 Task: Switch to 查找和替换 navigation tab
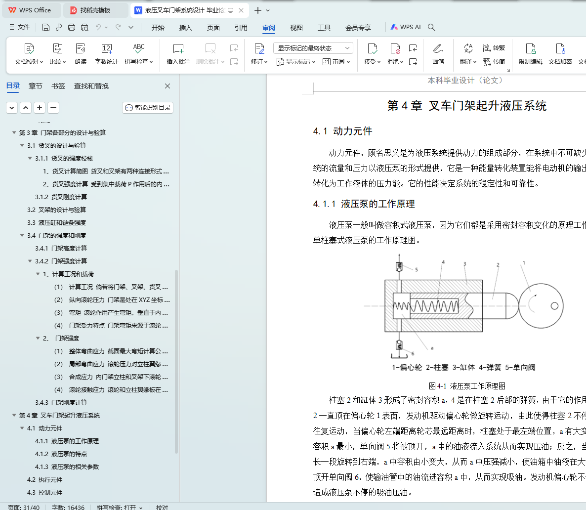[x=91, y=86]
